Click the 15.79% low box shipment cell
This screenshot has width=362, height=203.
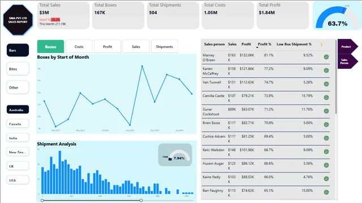tap(307, 96)
